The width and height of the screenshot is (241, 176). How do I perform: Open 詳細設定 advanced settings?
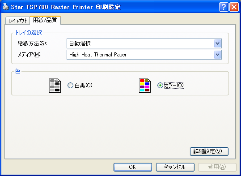pyautogui.click(x=209, y=151)
